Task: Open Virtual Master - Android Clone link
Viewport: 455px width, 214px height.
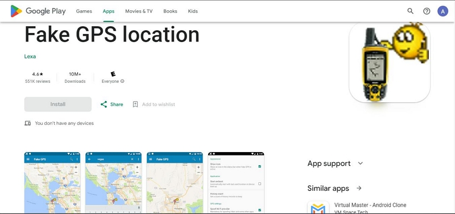Action: coord(370,205)
